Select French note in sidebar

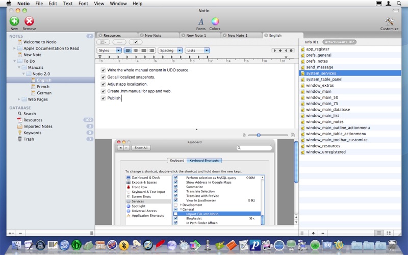click(x=43, y=87)
